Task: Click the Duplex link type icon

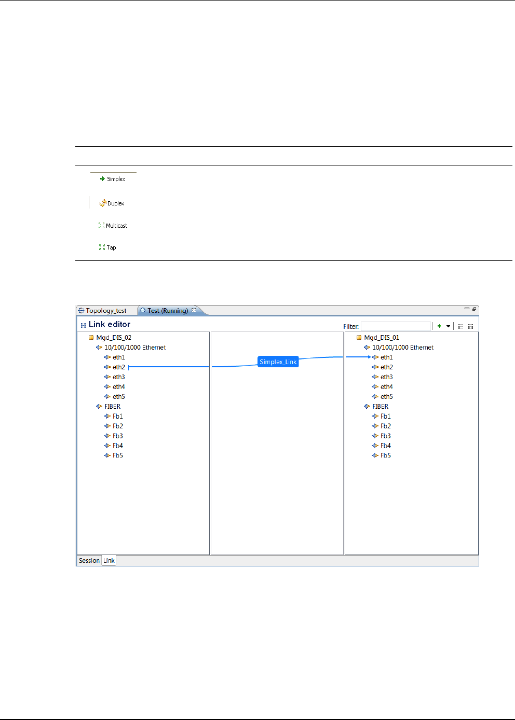Action: click(103, 203)
